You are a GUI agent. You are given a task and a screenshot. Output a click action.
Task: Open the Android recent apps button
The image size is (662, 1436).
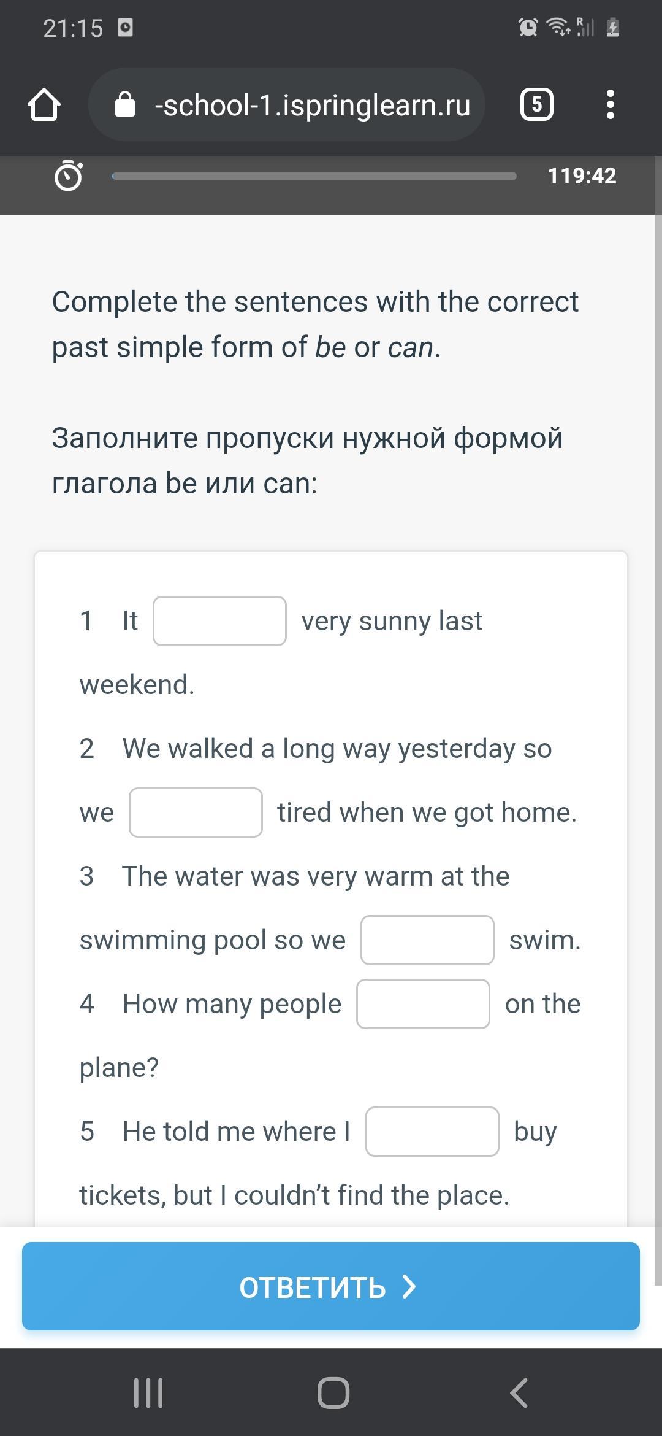[x=148, y=1392]
